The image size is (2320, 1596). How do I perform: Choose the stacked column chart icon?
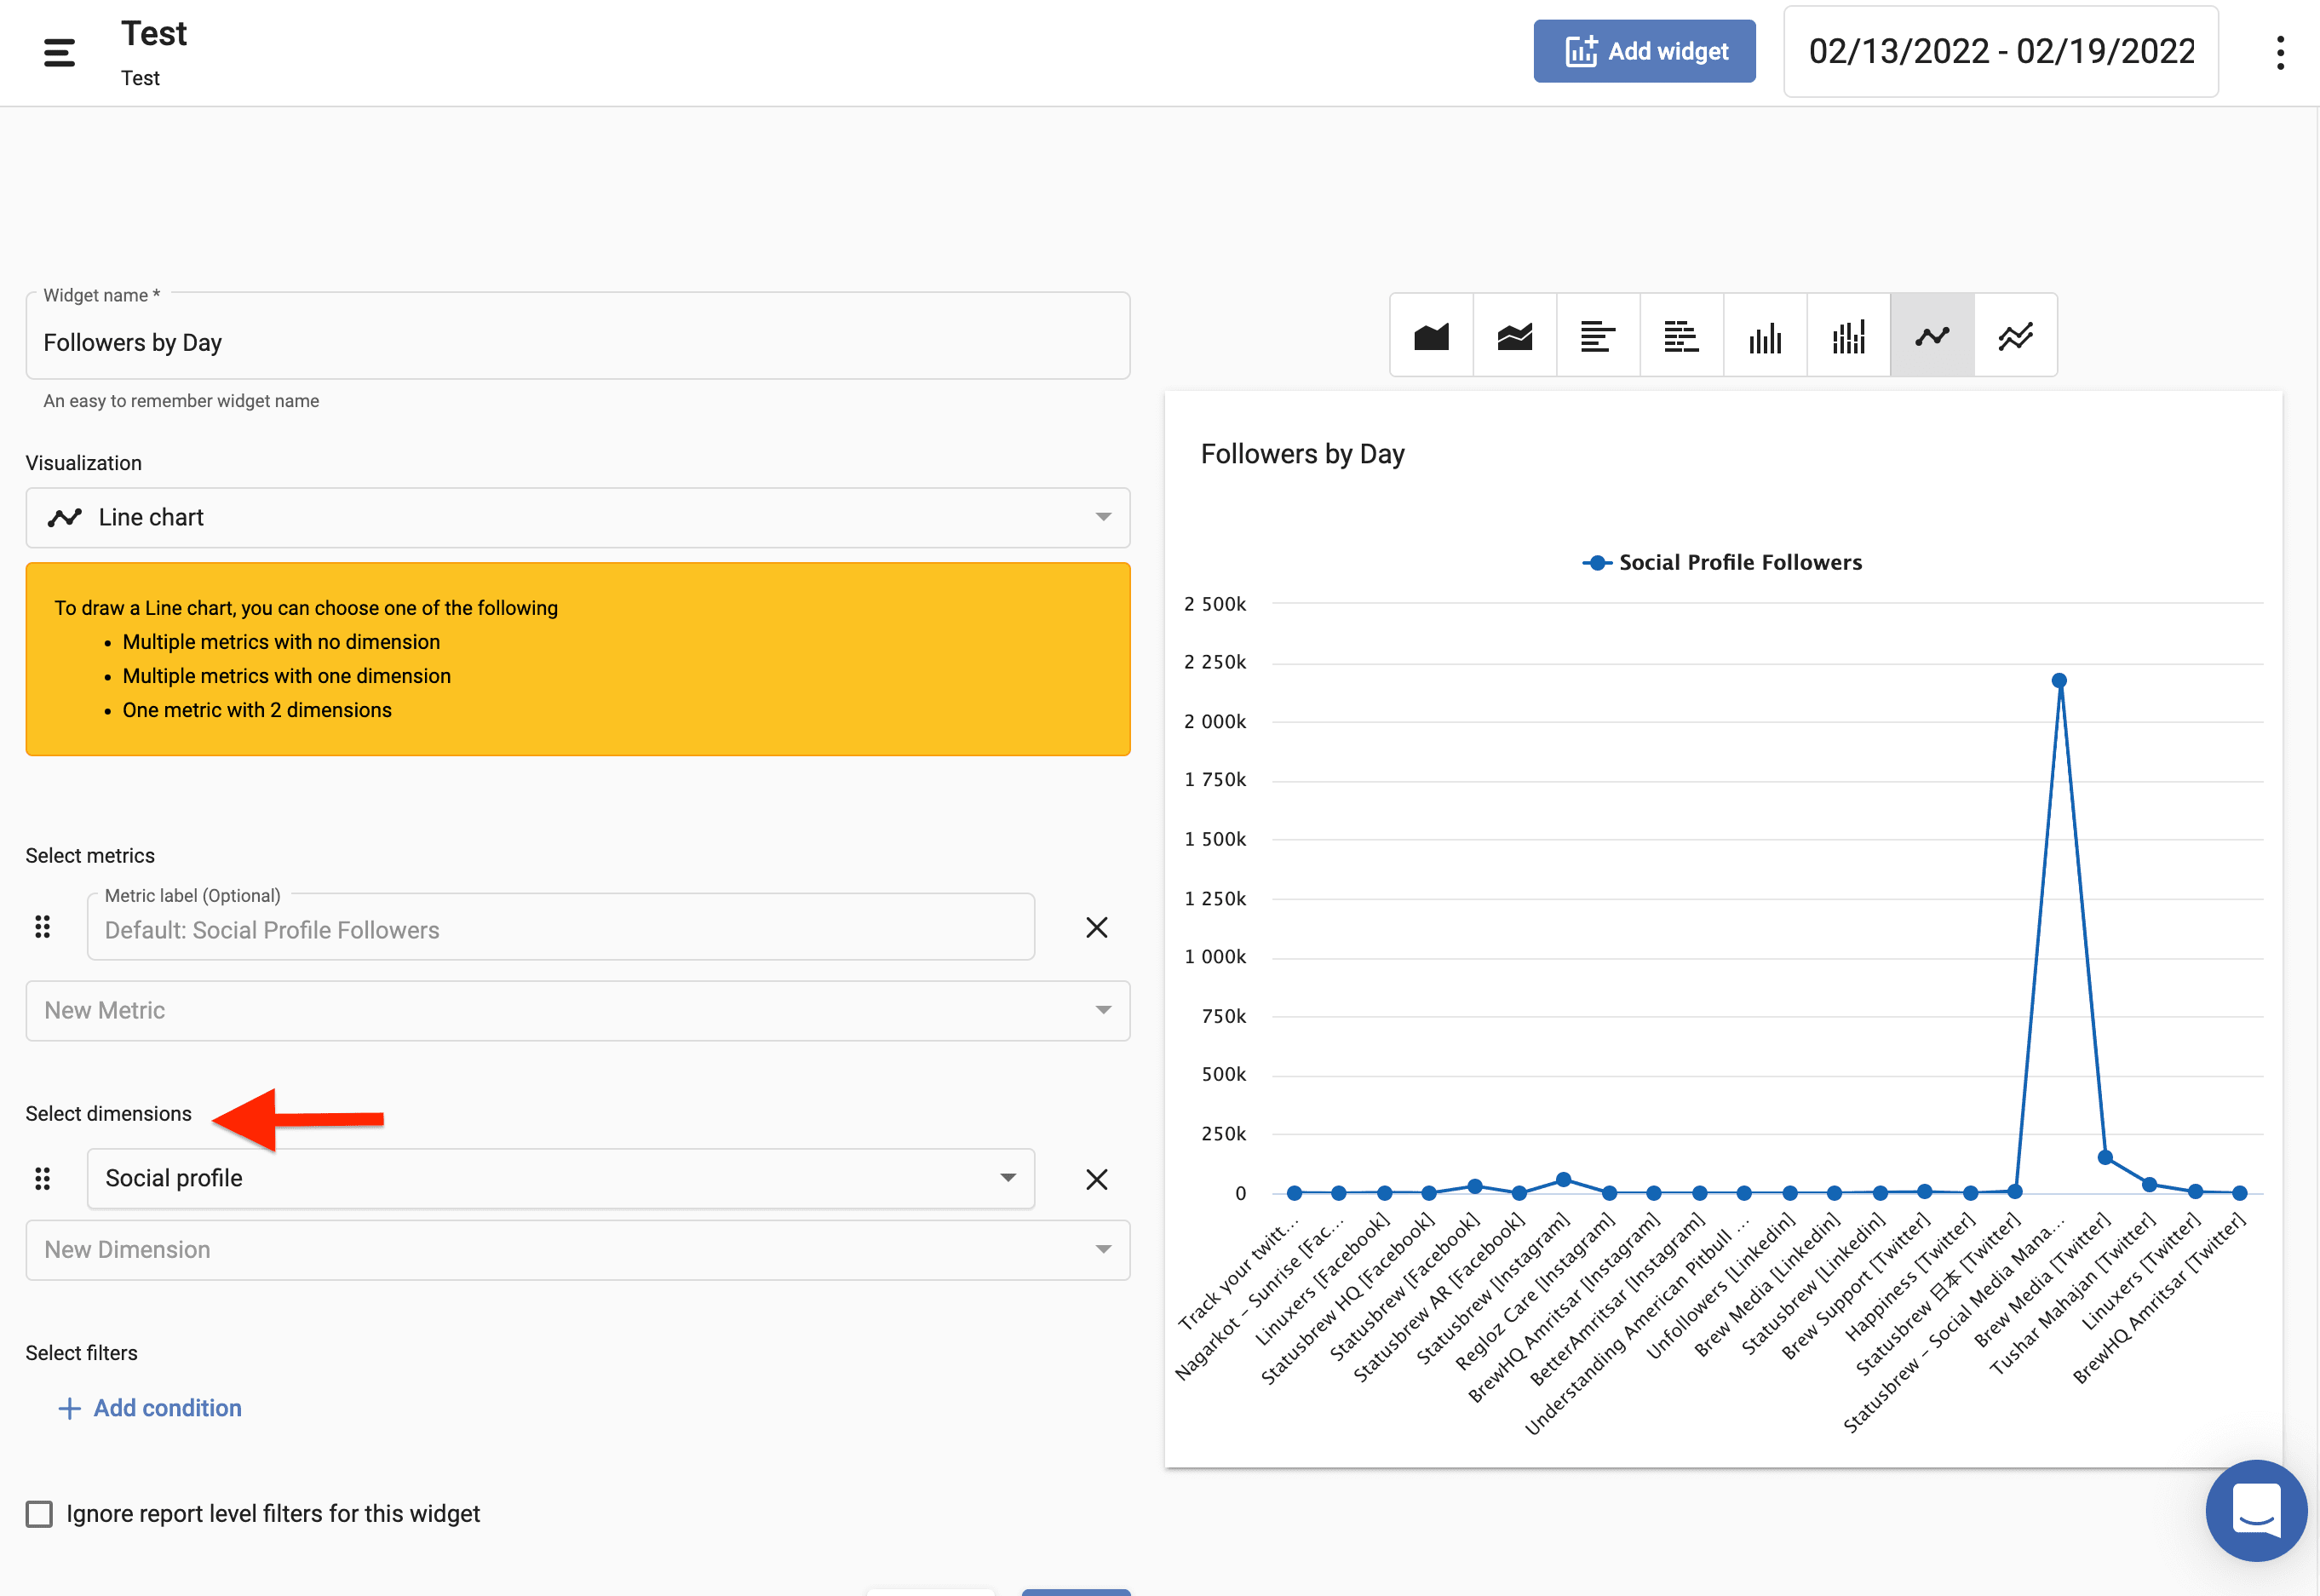click(x=1848, y=336)
